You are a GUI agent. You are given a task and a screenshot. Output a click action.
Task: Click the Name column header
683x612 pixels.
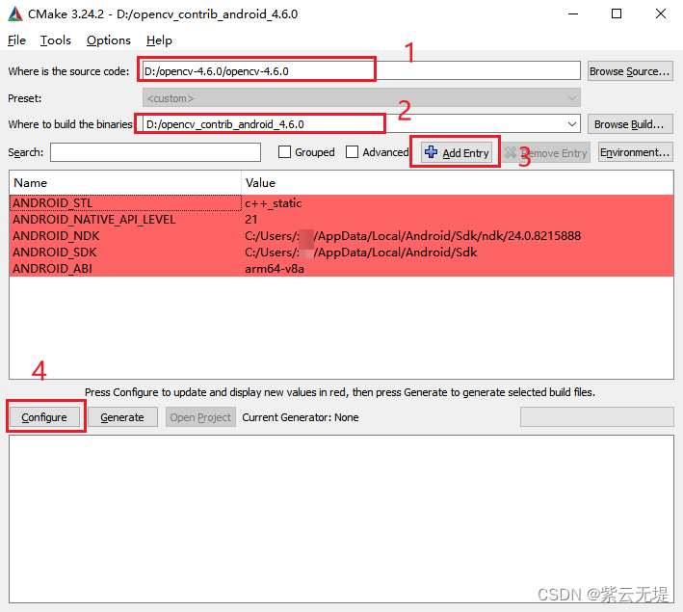click(x=125, y=183)
